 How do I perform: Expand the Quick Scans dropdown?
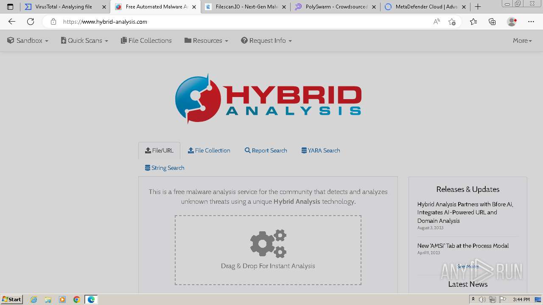tap(84, 41)
